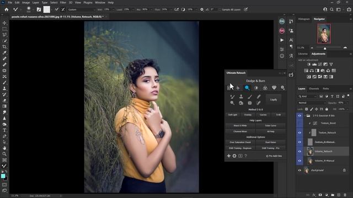Switch to the Histogram tab
Screen dimensions: 353x198
304,19
